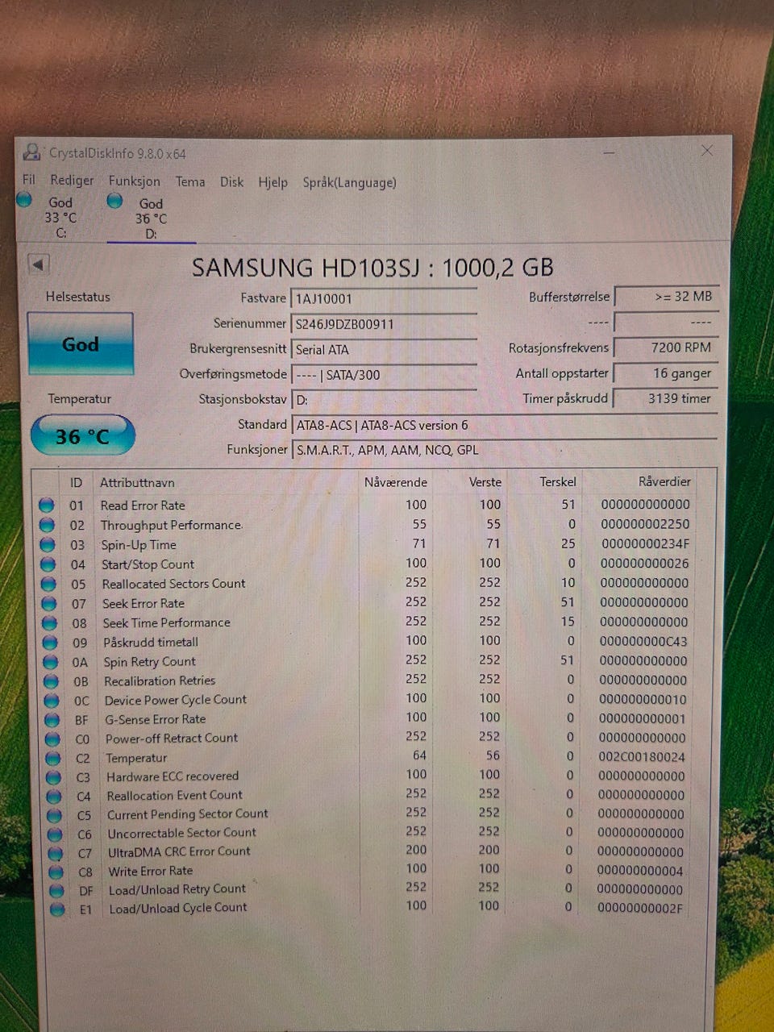The width and height of the screenshot is (774, 1032).
Task: Click the Stasjonsbokstav field D:
Action: [x=384, y=399]
